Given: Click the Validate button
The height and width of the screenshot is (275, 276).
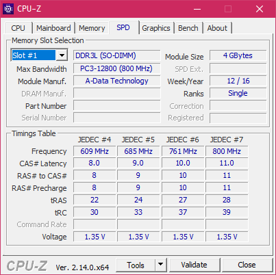Looking at the screenshot, I should 195,265.
